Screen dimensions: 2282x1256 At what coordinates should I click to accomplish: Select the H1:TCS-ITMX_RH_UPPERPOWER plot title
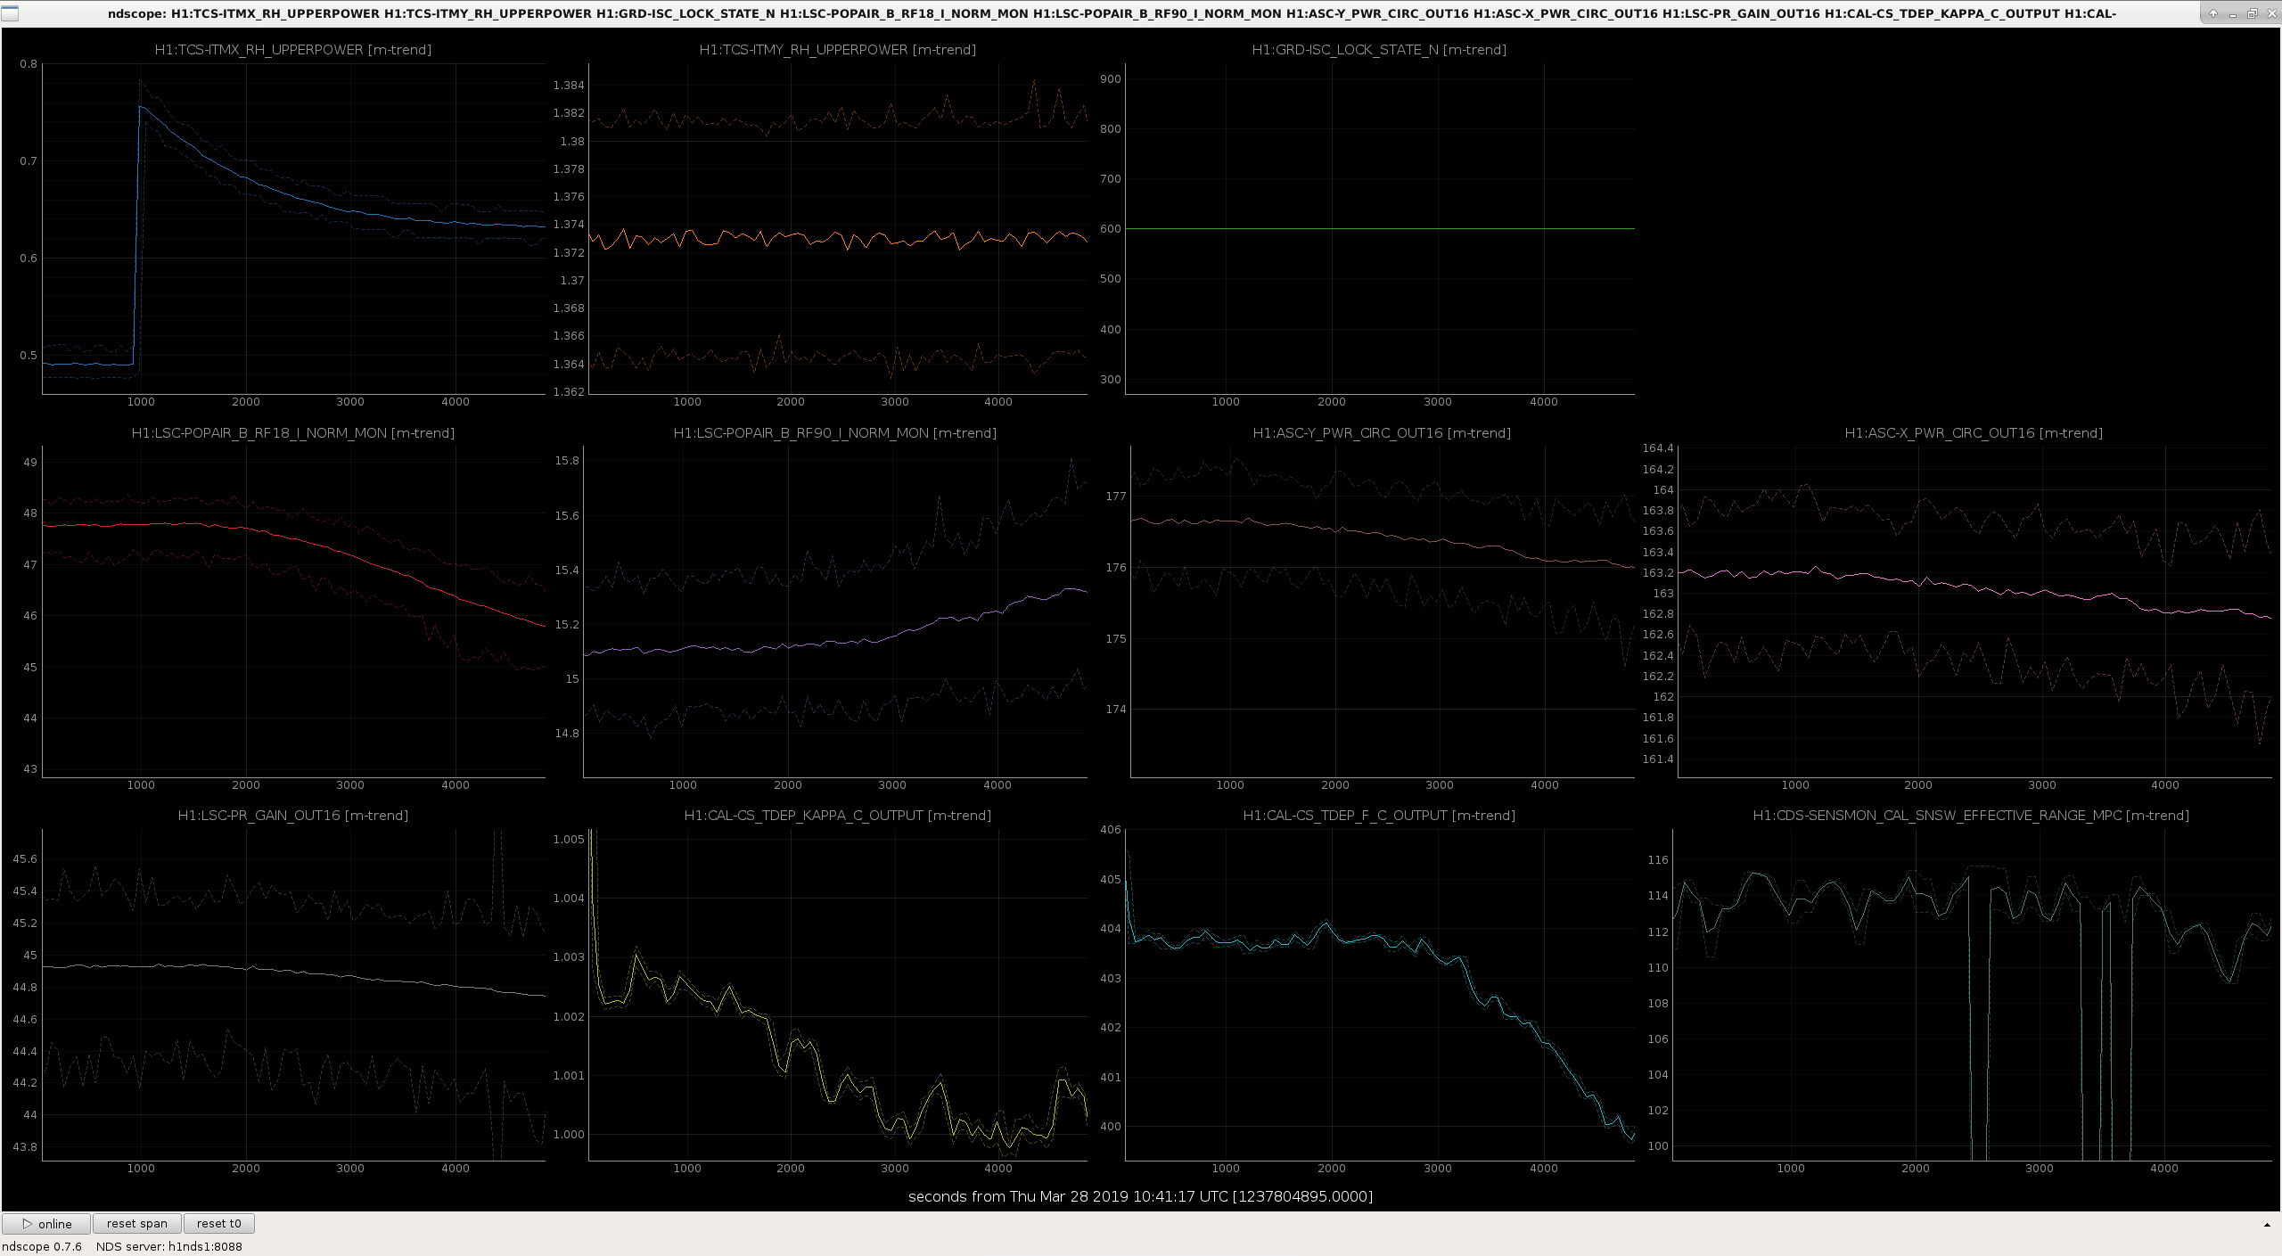click(x=293, y=50)
